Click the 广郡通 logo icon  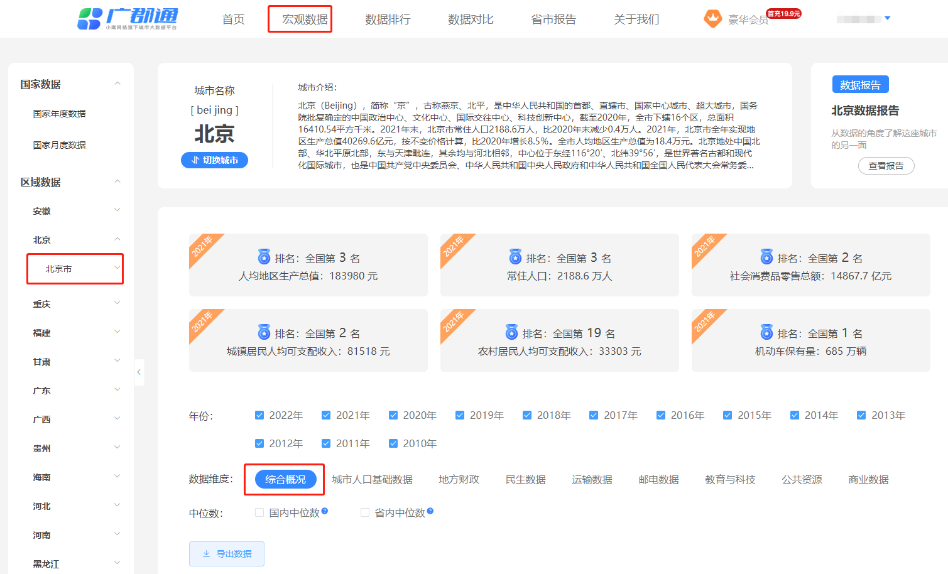(89, 19)
